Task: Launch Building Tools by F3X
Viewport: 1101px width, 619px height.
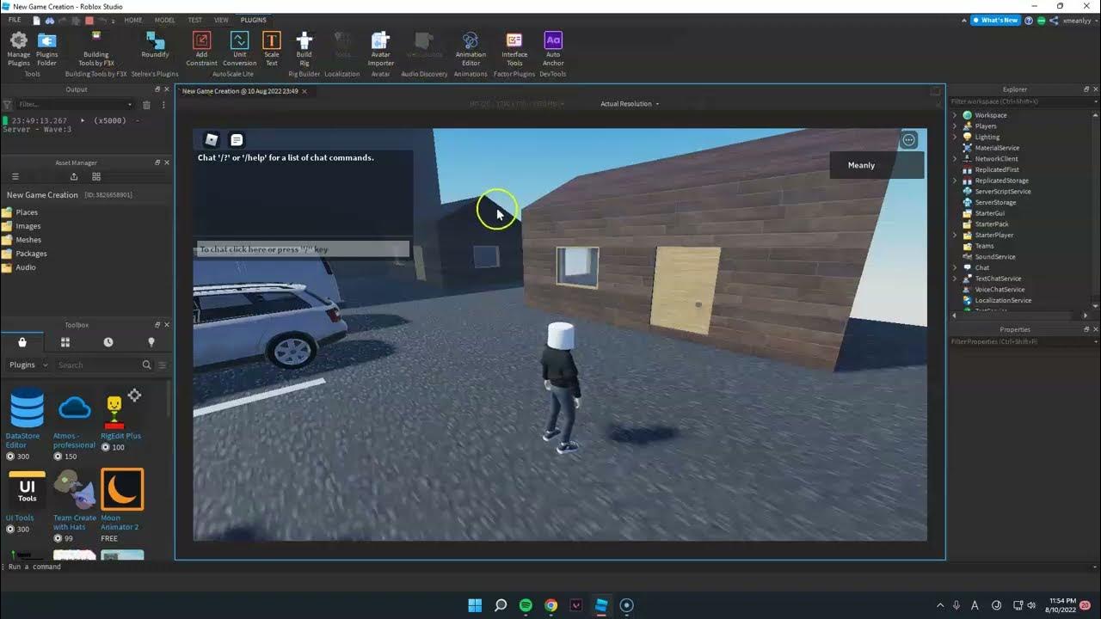Action: coord(95,48)
